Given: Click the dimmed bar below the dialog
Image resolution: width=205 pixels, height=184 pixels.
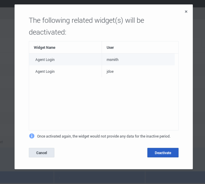Looking at the screenshot, I should [102, 177].
